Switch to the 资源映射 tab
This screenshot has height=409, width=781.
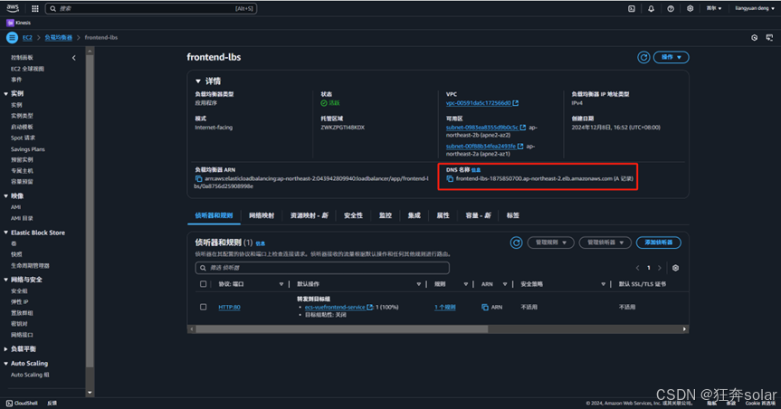[310, 215]
